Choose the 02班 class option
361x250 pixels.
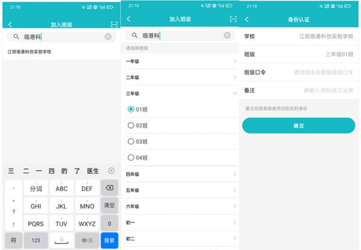pos(131,126)
